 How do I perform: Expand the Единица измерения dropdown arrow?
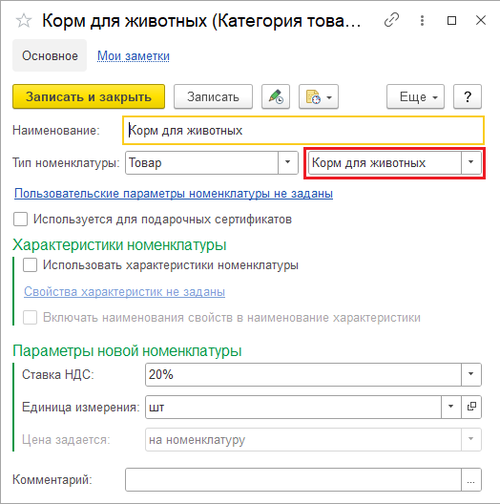(x=451, y=407)
